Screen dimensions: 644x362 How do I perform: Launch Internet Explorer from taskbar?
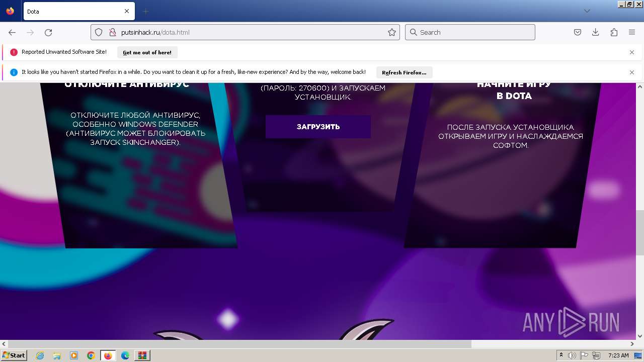pos(40,355)
